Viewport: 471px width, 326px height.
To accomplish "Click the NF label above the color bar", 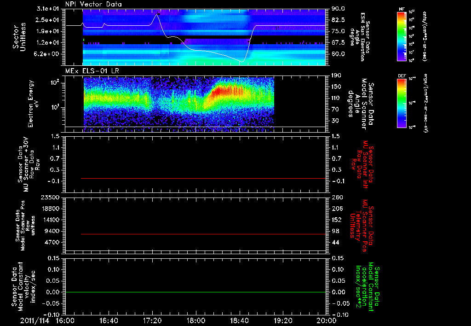I will pyautogui.click(x=402, y=9).
